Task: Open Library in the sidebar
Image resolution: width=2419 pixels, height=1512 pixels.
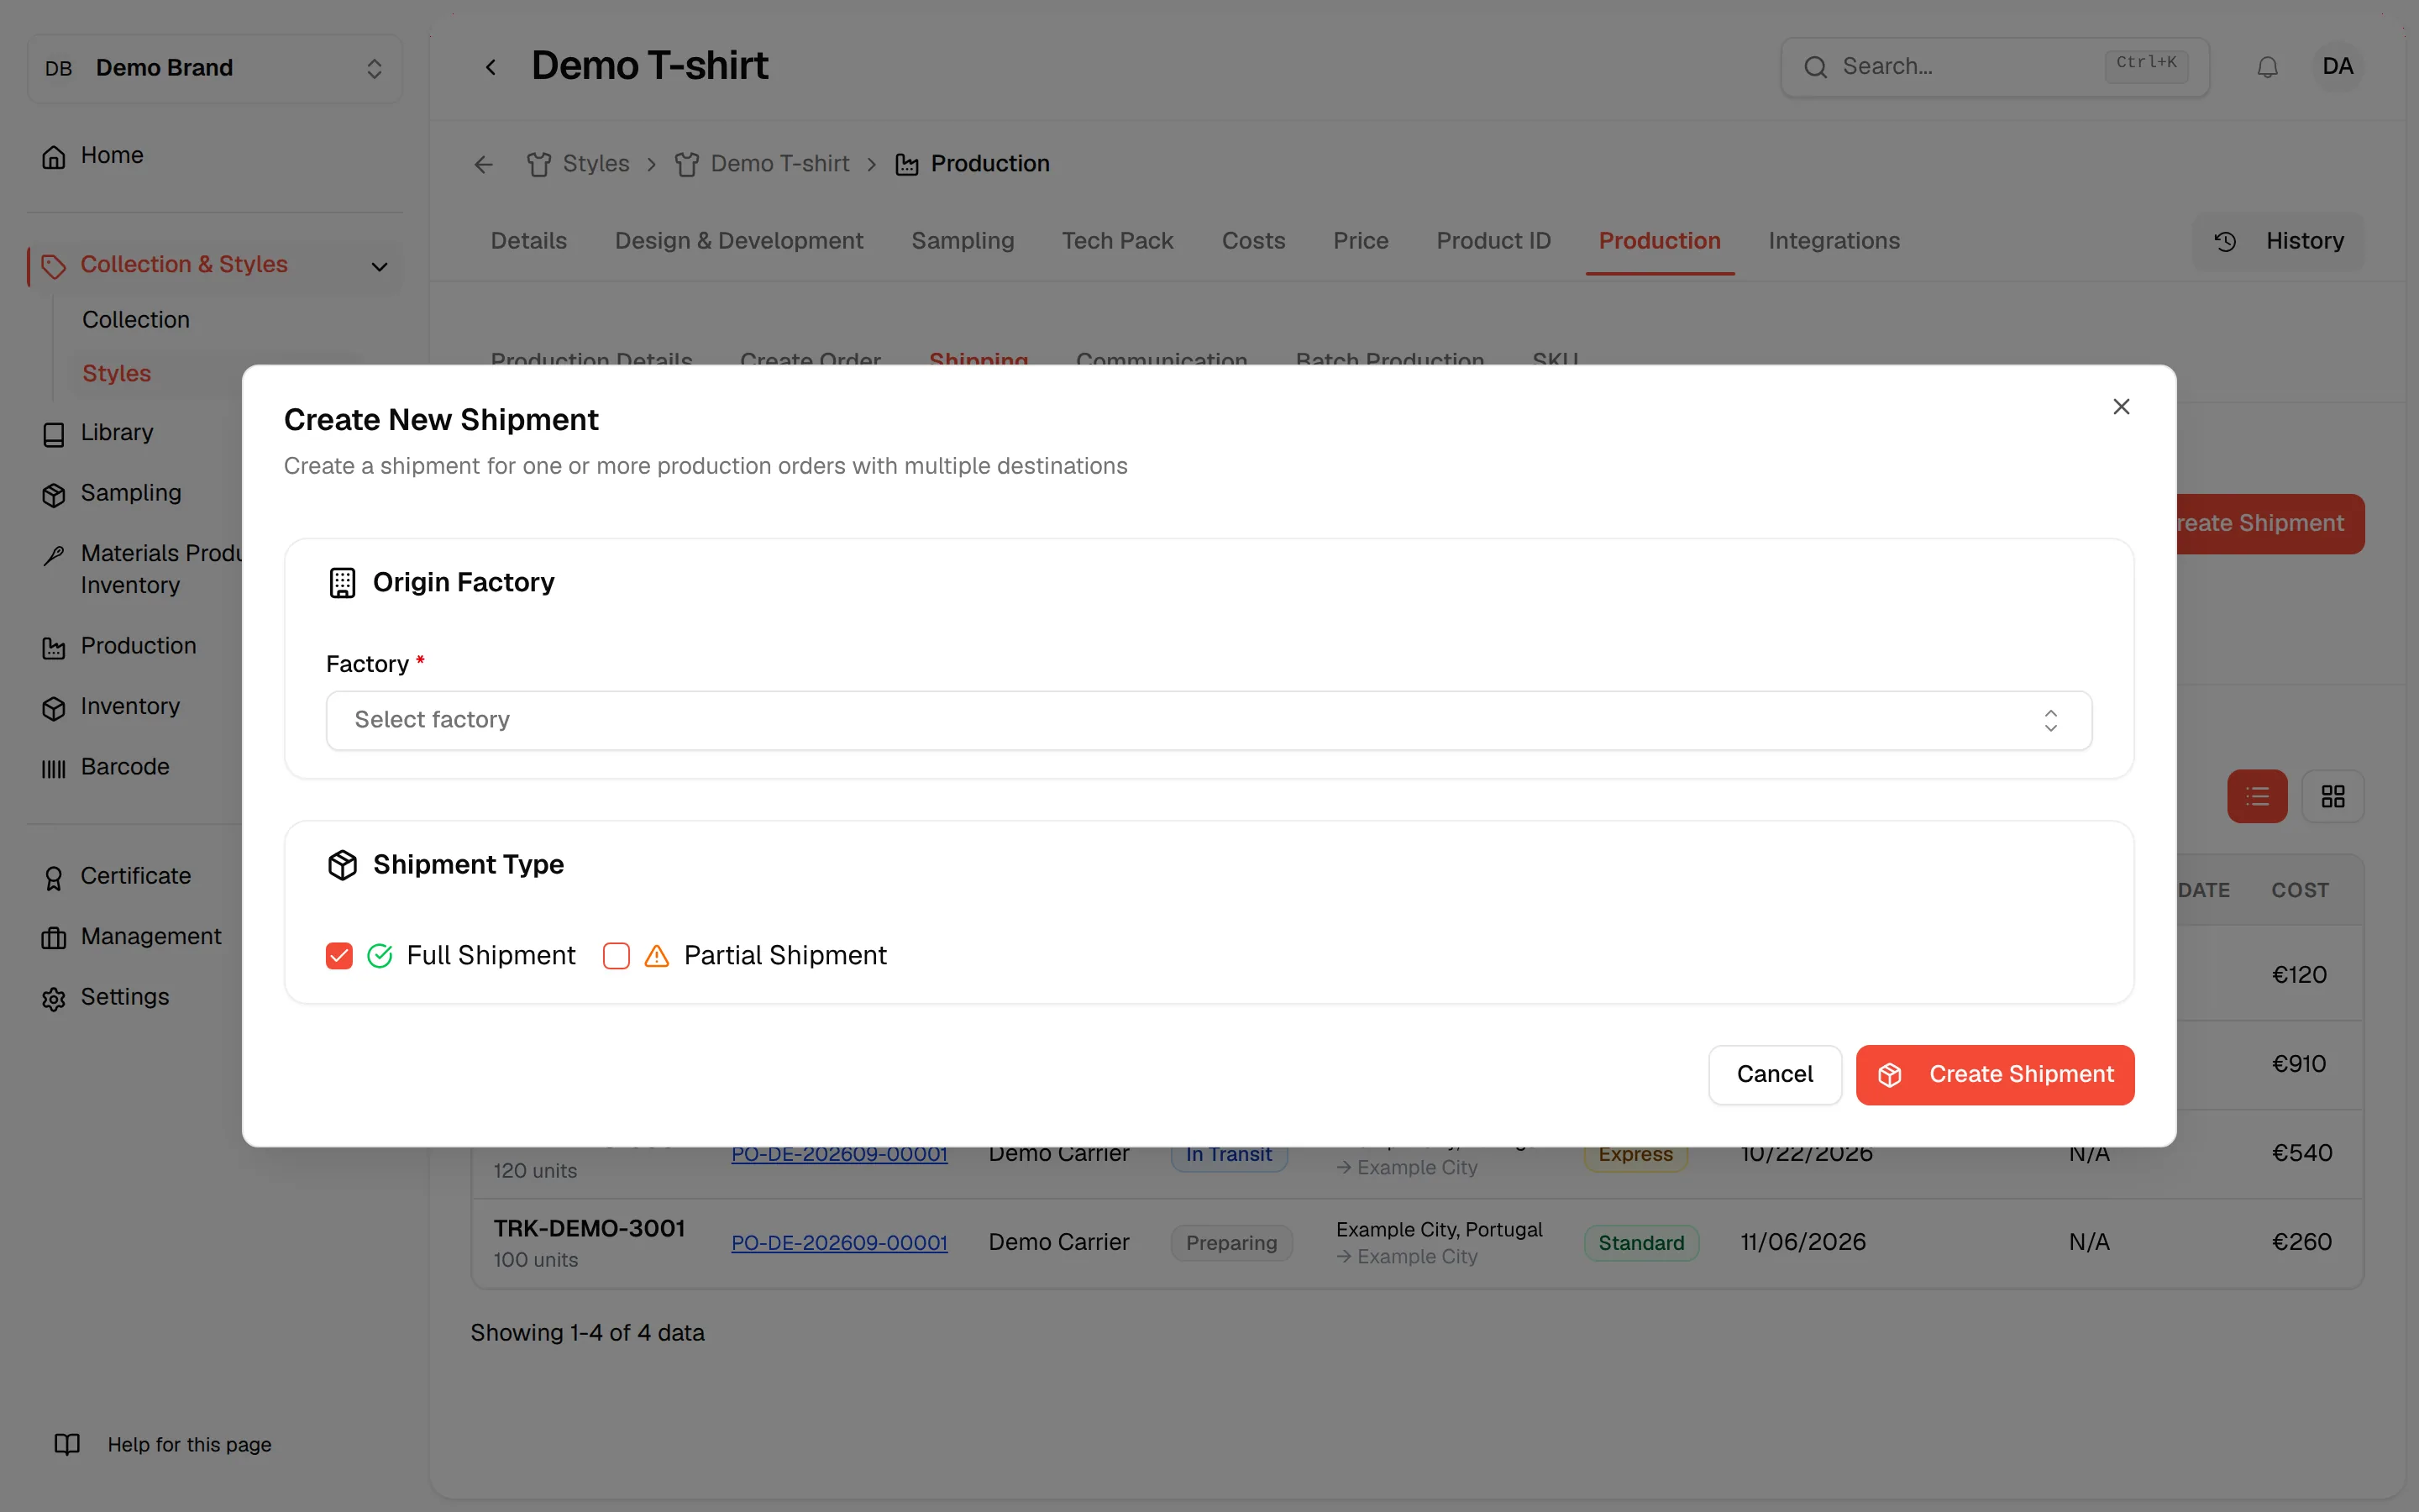Action: coord(117,433)
